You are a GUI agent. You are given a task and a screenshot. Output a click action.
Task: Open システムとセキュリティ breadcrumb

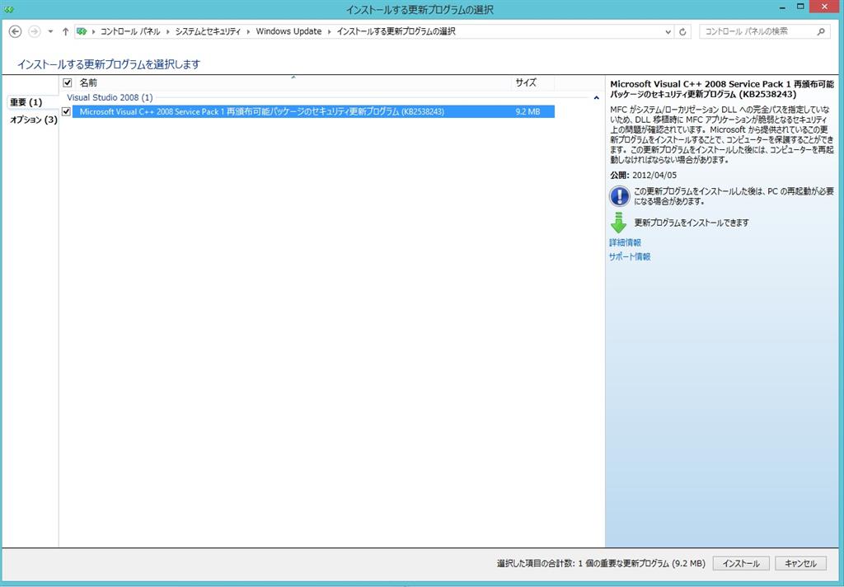coord(208,32)
